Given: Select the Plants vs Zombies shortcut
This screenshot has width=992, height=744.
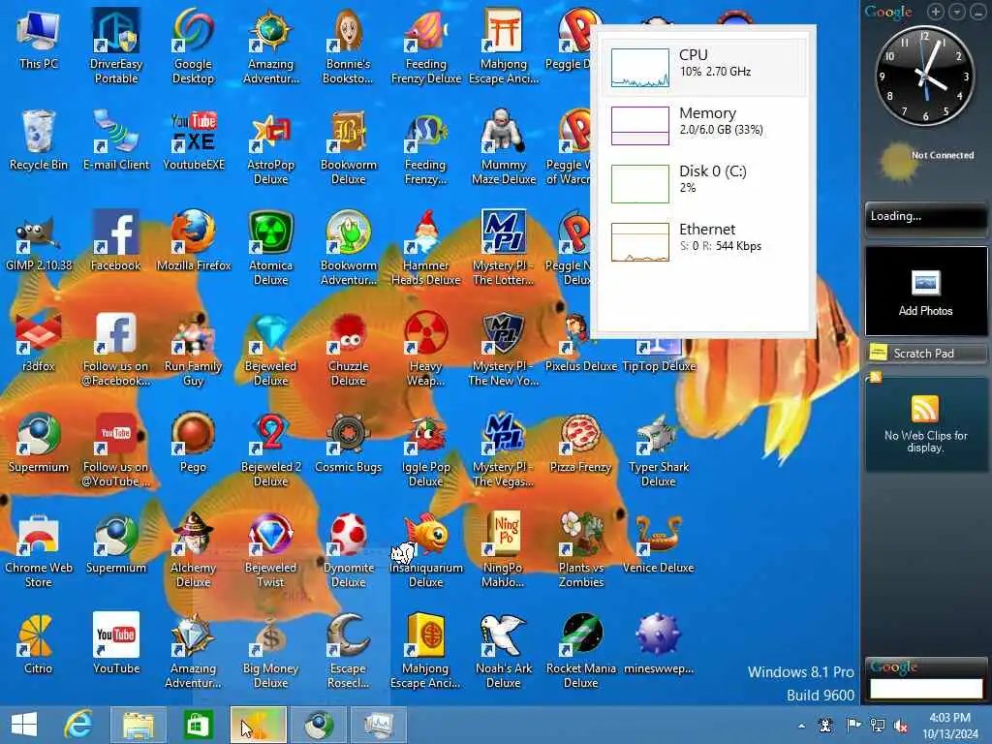Looking at the screenshot, I should click(581, 550).
